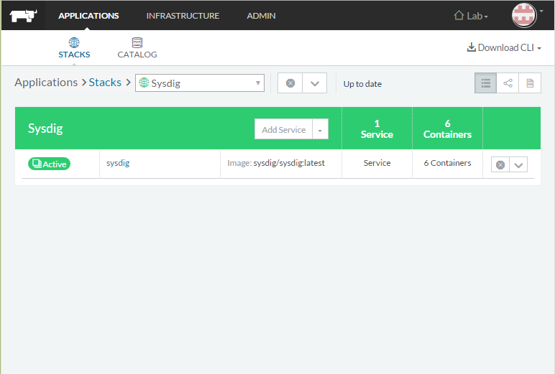Open the sysdig service link
Image resolution: width=555 pixels, height=374 pixels.
tap(118, 163)
